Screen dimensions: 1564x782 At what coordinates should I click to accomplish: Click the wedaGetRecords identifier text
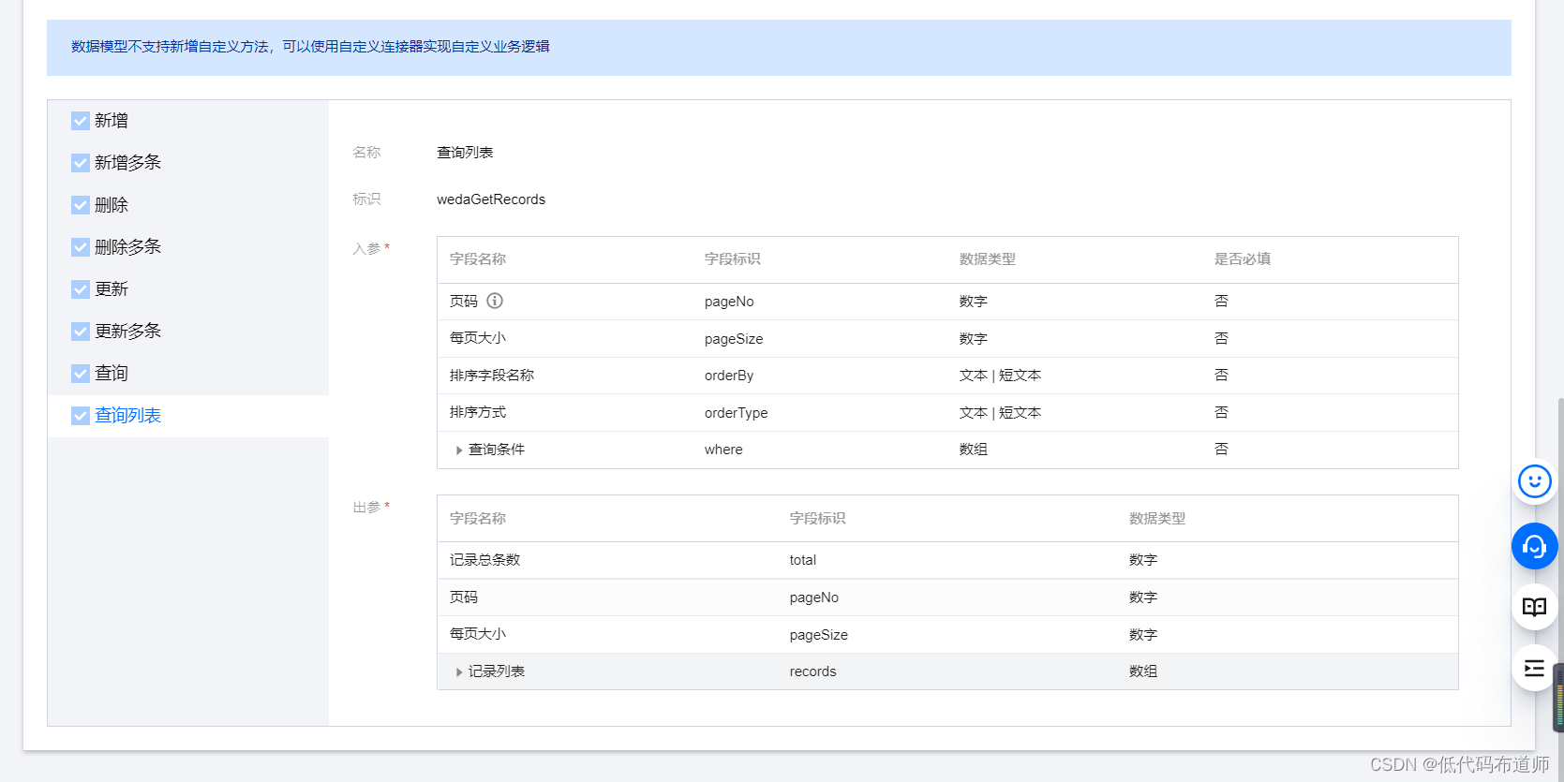491,199
